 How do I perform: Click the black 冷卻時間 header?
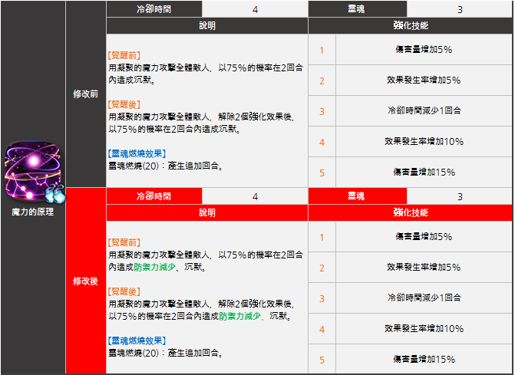(154, 9)
